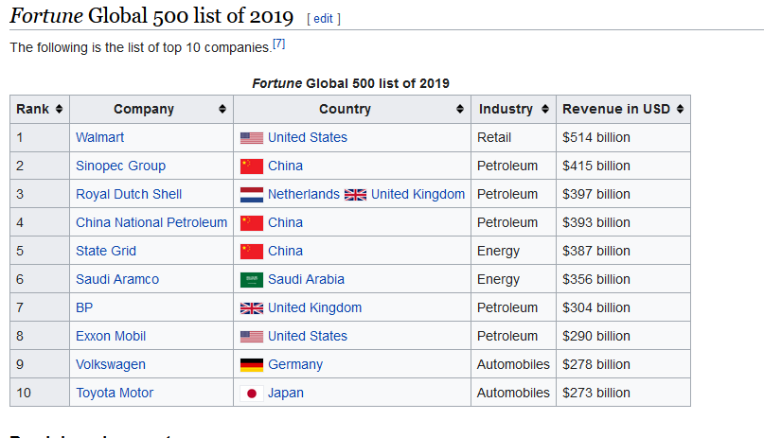Click China flag in China National Petroleum row
764x438 pixels.
pyautogui.click(x=252, y=223)
